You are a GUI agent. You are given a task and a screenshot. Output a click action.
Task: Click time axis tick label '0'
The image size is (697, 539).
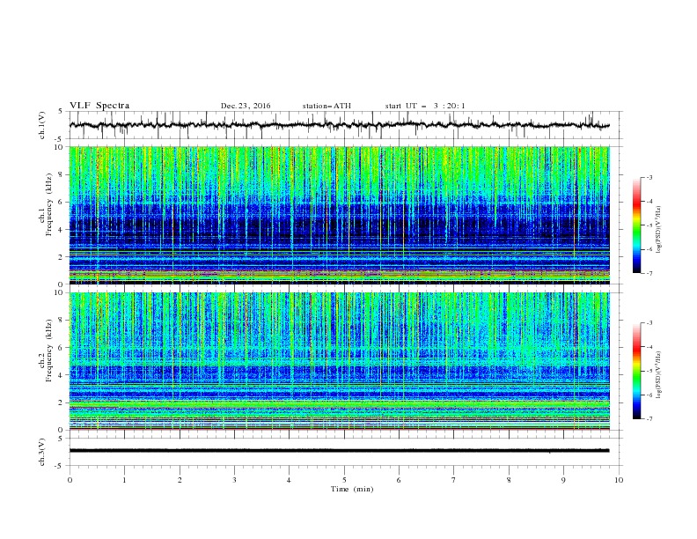click(x=70, y=480)
